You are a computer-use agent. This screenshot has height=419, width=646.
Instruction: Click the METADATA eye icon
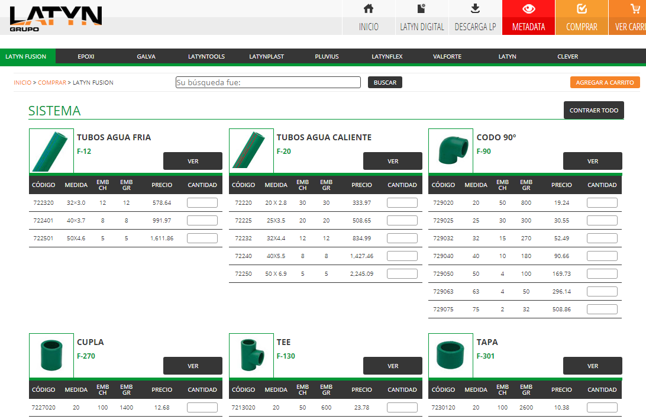(x=529, y=9)
